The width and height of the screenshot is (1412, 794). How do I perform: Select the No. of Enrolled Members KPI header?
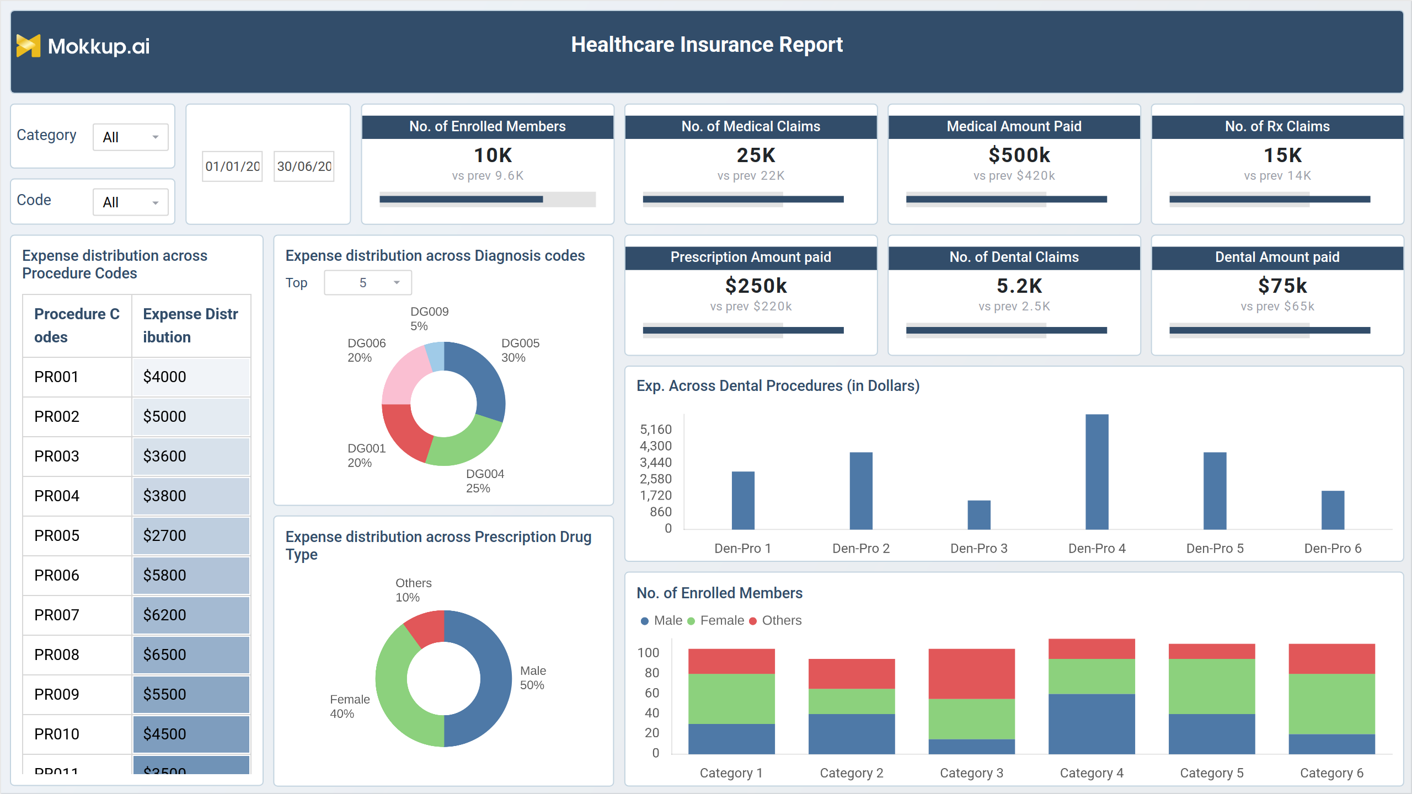pyautogui.click(x=488, y=126)
